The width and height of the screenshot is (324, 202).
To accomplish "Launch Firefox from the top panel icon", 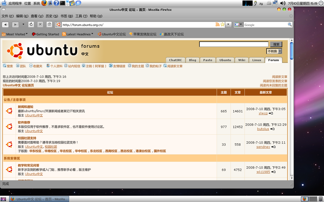I will coord(44,3).
